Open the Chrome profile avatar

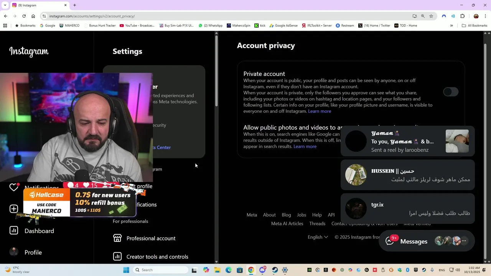click(476, 16)
